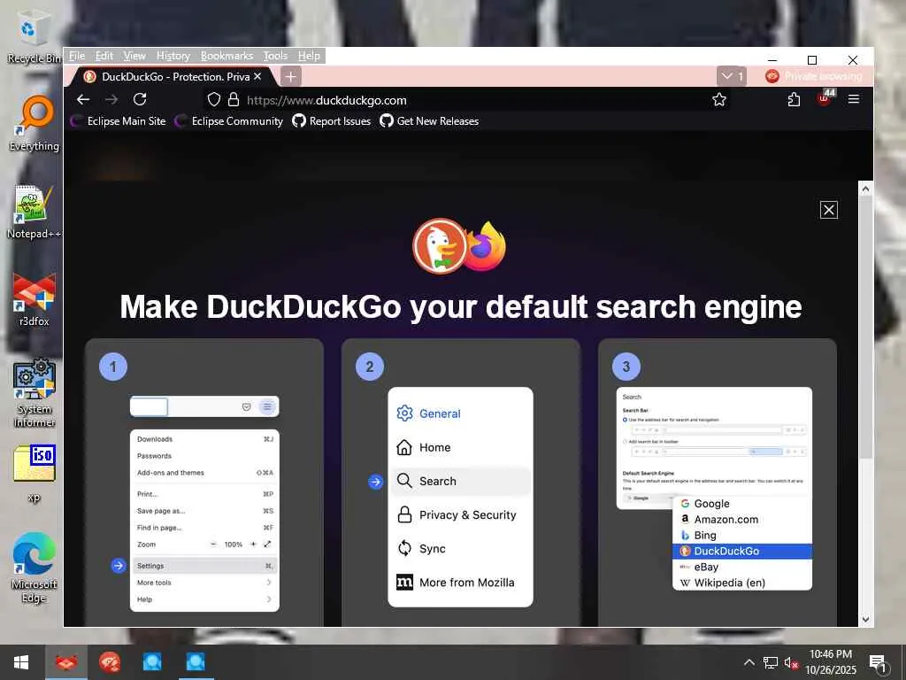Open the Help menu
This screenshot has height=680, width=906.
click(309, 56)
